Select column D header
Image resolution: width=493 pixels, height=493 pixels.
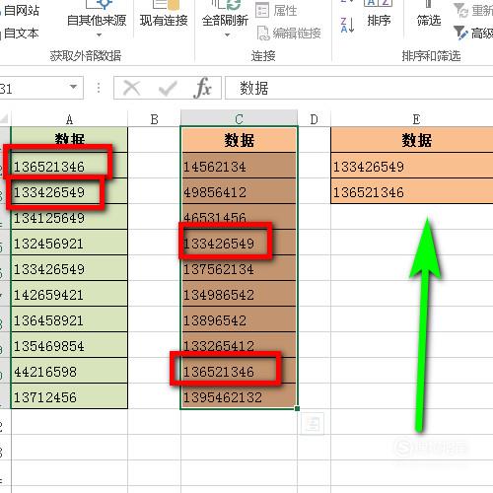tap(314, 119)
